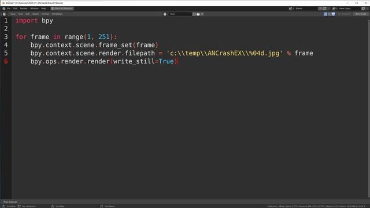Open the text editor Templates menu
This screenshot has height=208, width=370.
tap(57, 14)
